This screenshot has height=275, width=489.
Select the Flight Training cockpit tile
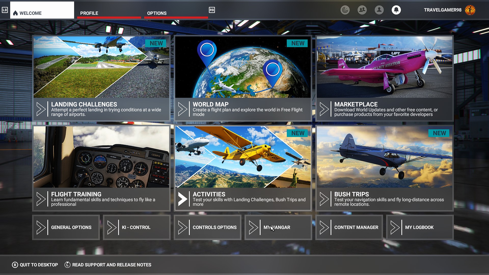coord(101,157)
